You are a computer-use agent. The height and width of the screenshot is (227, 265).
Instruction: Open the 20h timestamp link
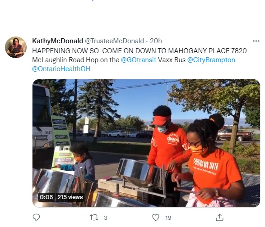pyautogui.click(x=156, y=41)
